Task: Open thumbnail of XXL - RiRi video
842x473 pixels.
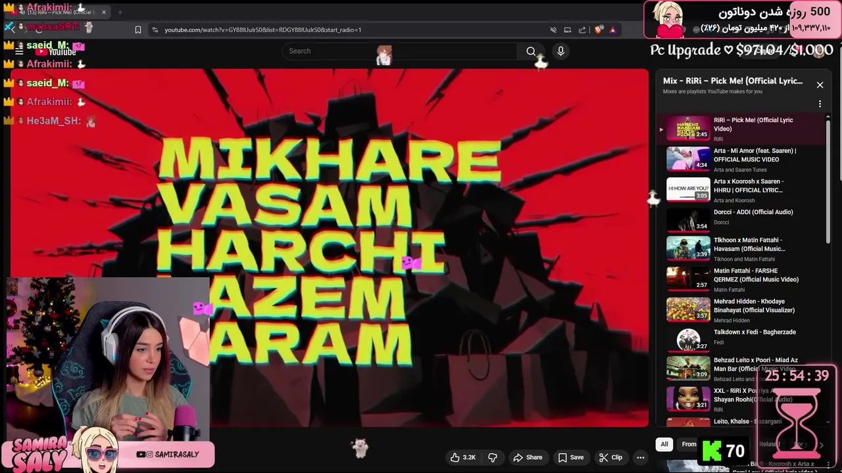Action: click(688, 399)
